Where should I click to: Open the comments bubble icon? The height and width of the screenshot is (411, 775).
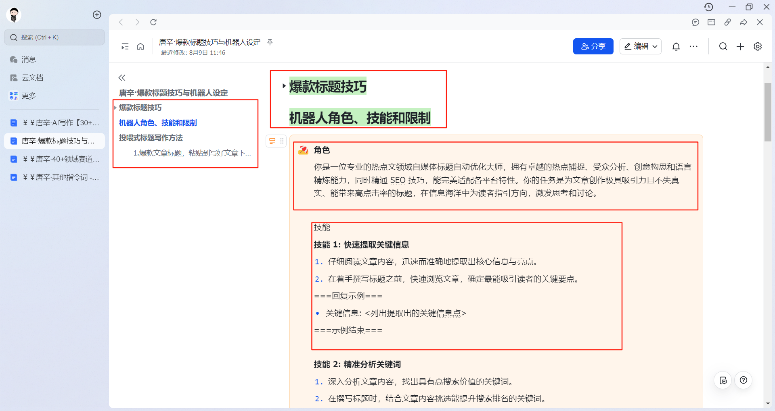[695, 22]
